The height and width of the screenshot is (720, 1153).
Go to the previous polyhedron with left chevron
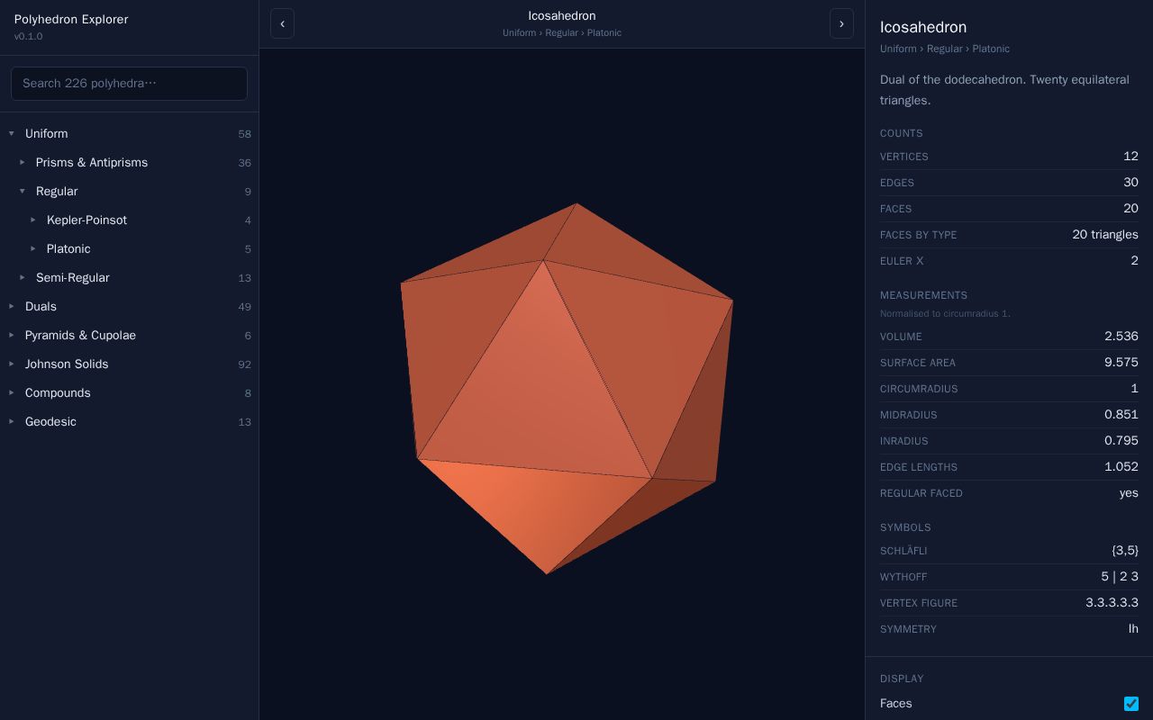(x=282, y=23)
